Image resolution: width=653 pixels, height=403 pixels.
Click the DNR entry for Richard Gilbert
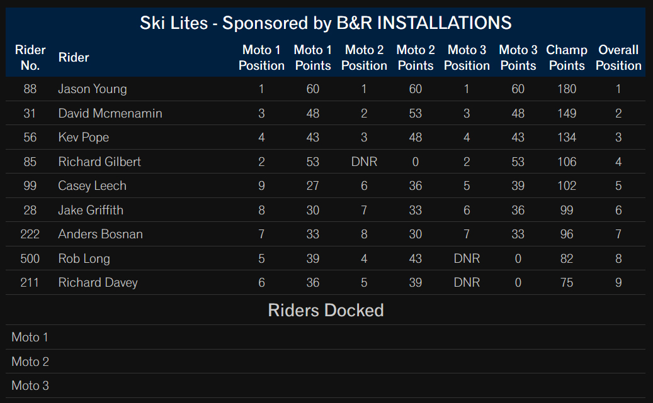point(364,162)
